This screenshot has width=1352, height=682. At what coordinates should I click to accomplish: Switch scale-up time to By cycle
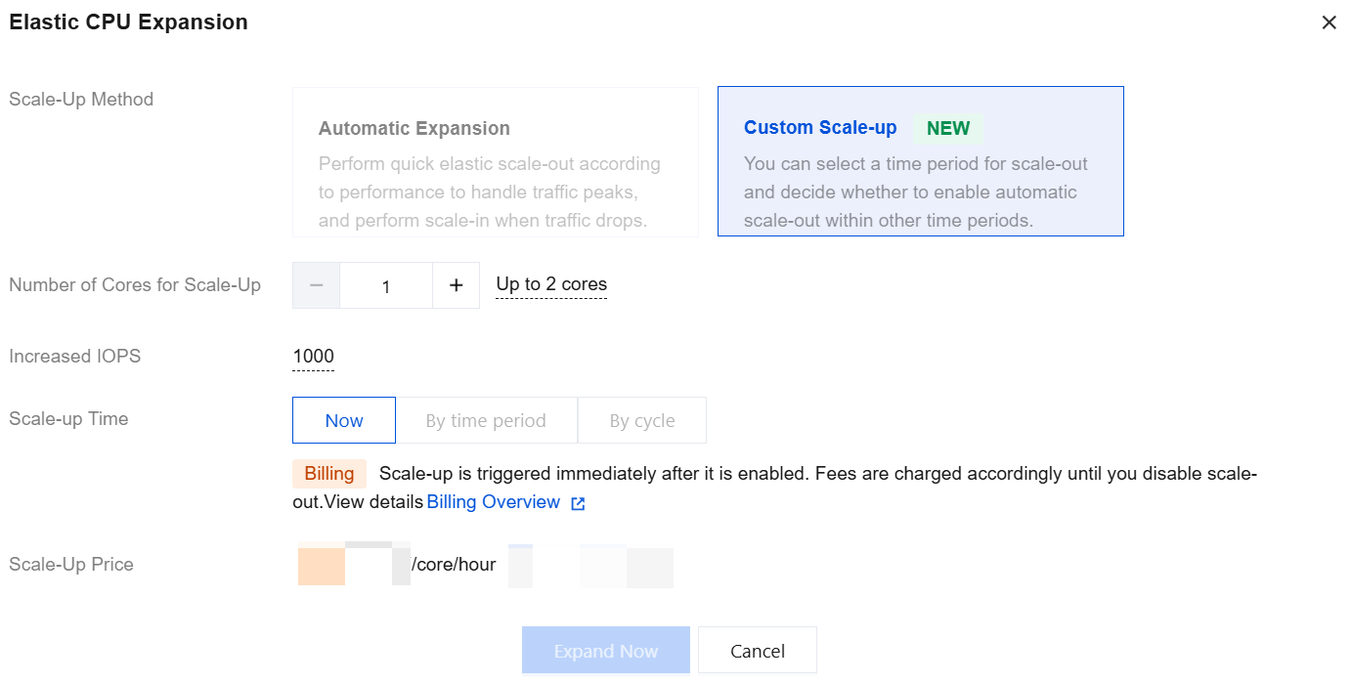(x=641, y=420)
